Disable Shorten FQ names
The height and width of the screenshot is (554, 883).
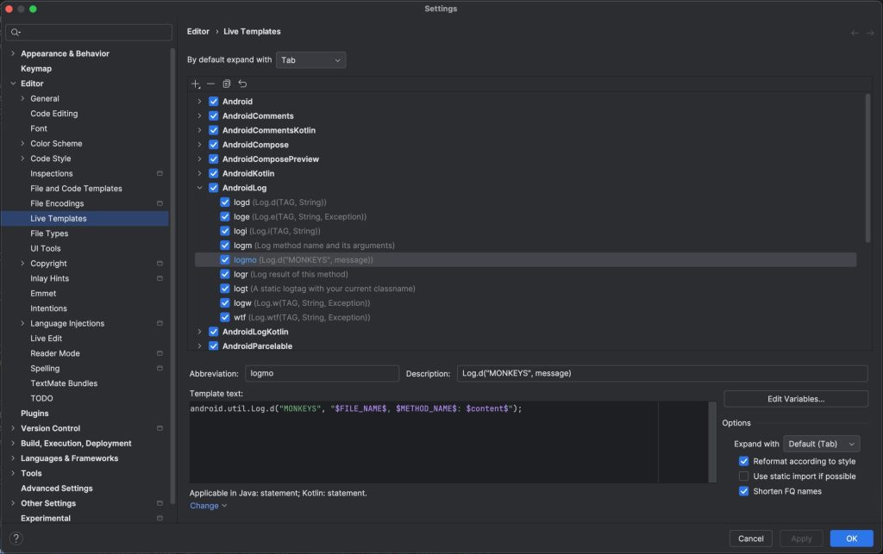pyautogui.click(x=743, y=489)
